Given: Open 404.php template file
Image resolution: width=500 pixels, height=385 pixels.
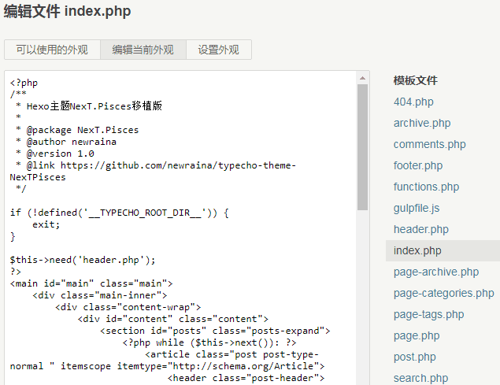Looking at the screenshot, I should coord(413,102).
